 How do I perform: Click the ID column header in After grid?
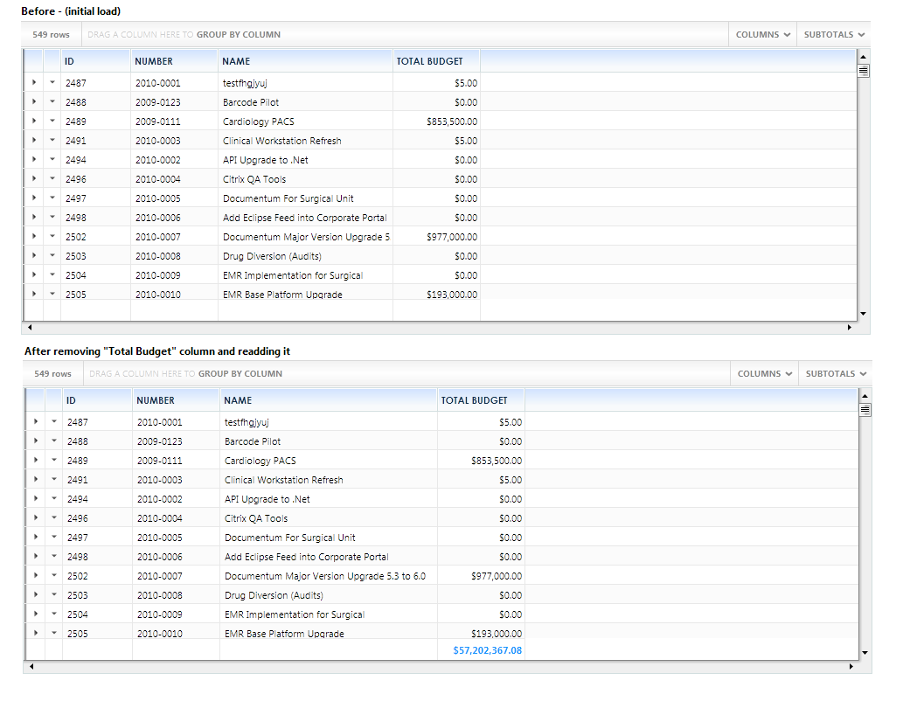tap(72, 400)
